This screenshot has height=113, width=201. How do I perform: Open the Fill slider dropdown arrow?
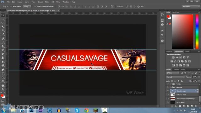[x=199, y=81]
